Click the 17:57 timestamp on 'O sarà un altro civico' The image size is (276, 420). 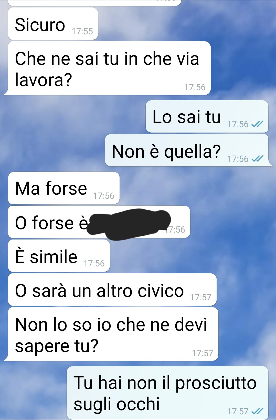click(x=201, y=297)
